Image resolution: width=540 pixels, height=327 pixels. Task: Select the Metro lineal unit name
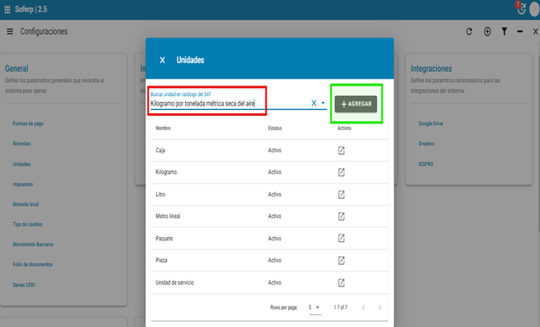[168, 216]
